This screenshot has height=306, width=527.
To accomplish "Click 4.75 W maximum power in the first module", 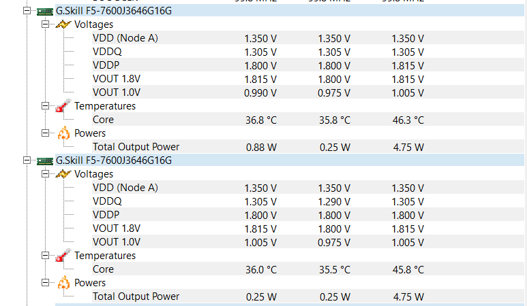I will [408, 147].
